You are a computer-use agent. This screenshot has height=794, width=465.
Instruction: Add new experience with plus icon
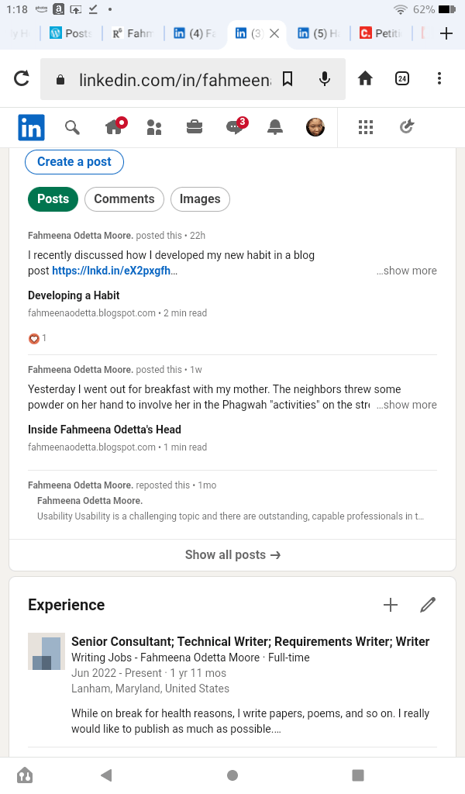tap(391, 605)
